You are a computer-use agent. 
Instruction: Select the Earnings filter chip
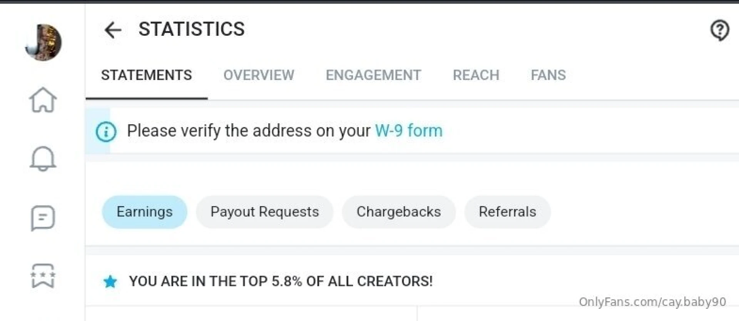click(x=144, y=212)
